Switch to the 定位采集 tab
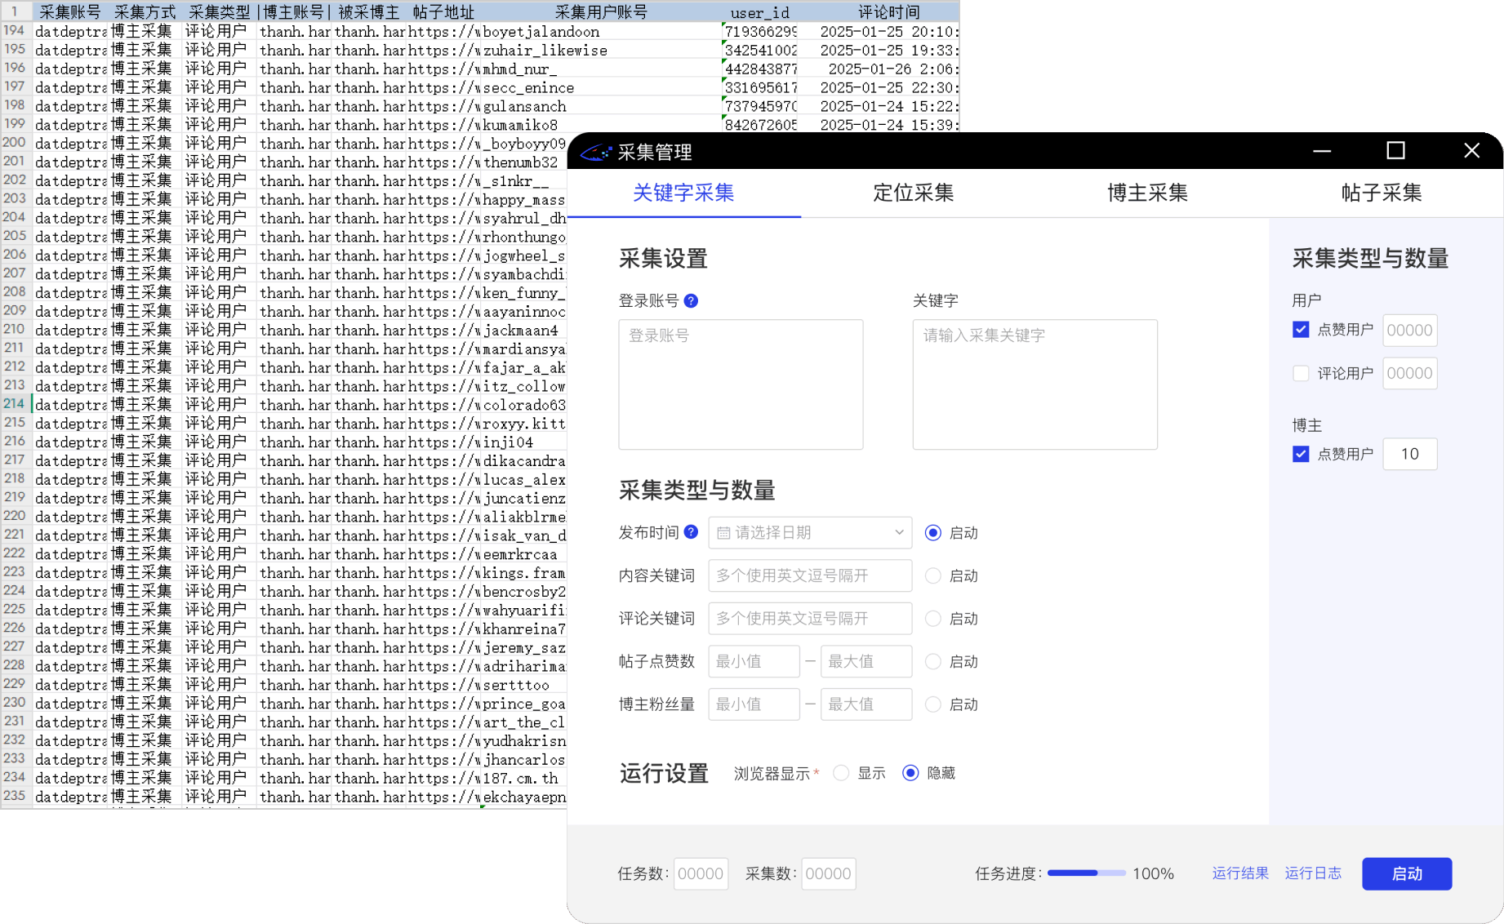 click(913, 193)
